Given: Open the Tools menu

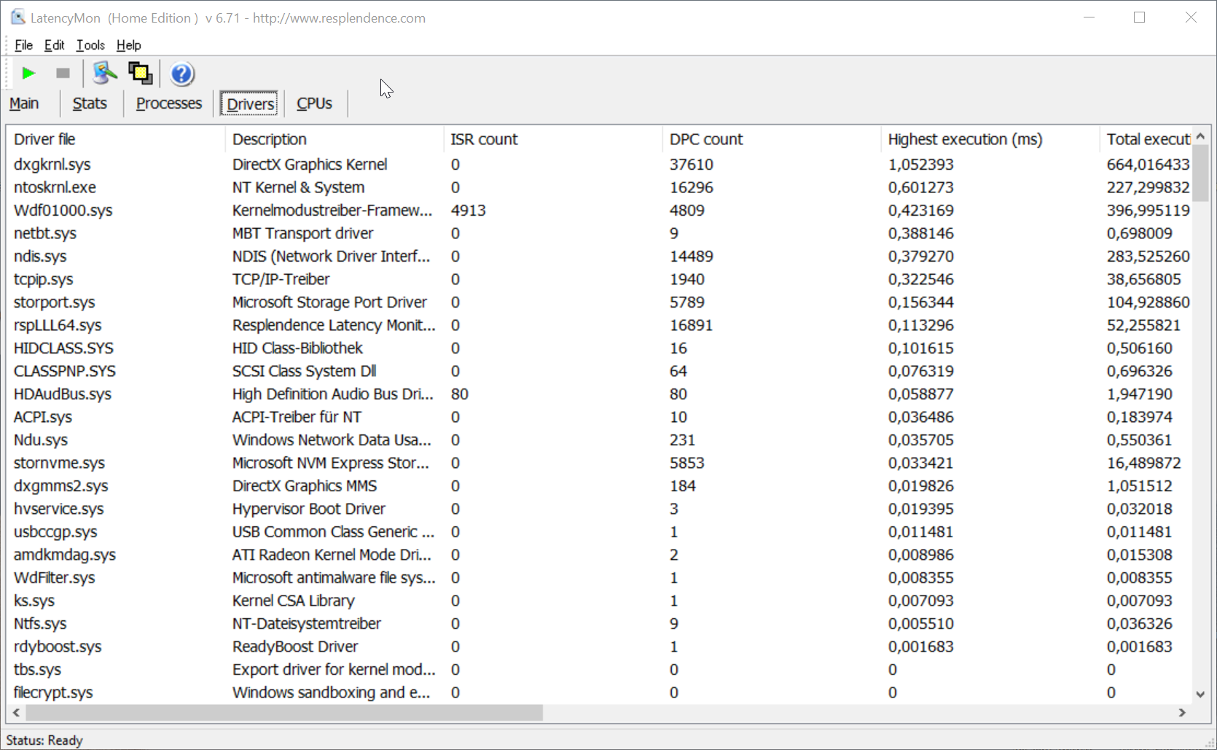Looking at the screenshot, I should point(90,45).
